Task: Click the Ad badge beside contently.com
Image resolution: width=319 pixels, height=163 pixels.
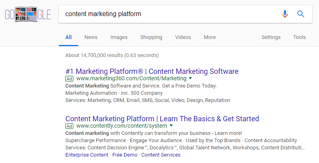Action: pos(69,126)
